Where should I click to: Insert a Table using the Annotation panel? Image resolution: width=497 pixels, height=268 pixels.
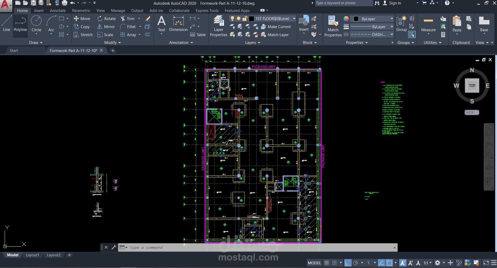click(x=198, y=35)
